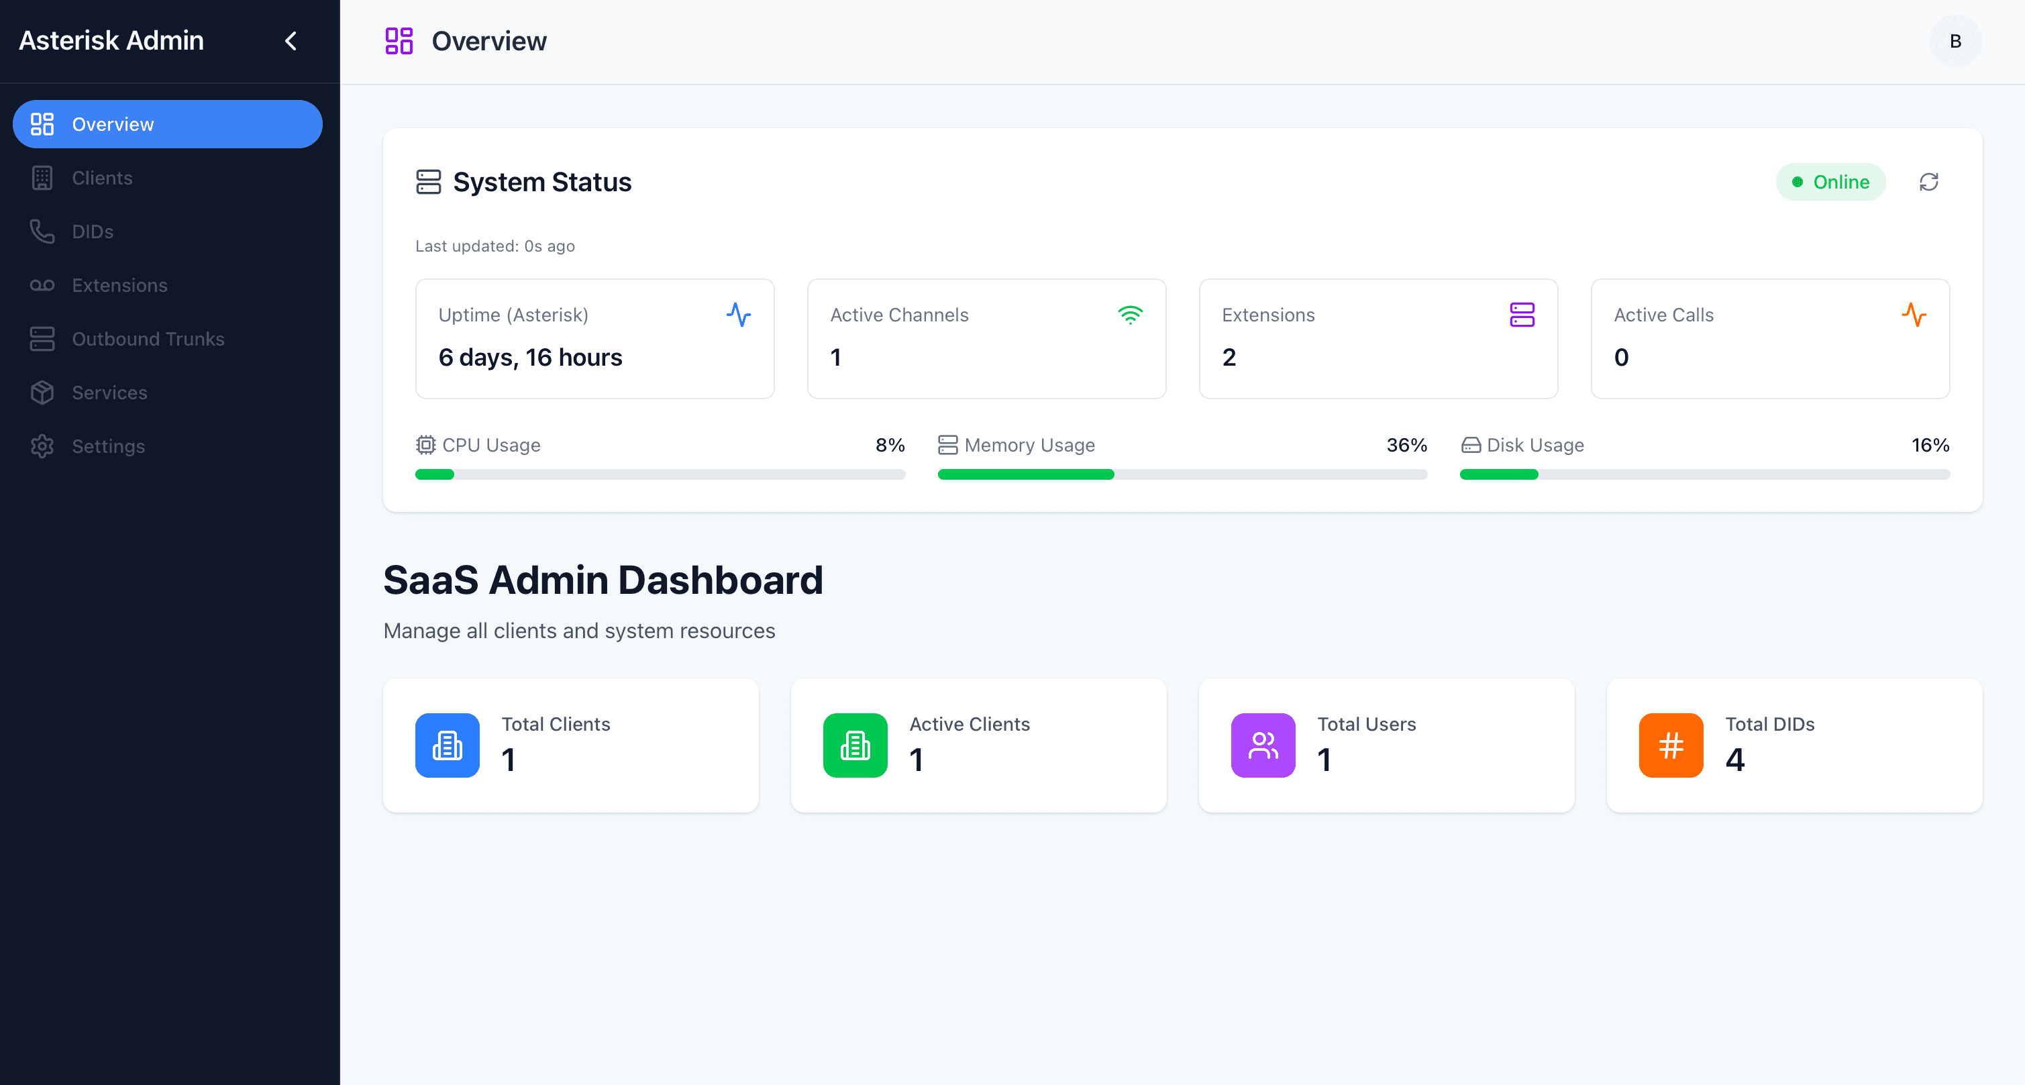
Task: Click the refresh system status icon
Action: tap(1928, 183)
